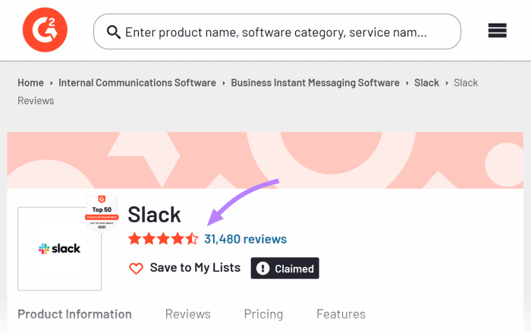Click the Claimed badge
The width and height of the screenshot is (531, 333).
(x=285, y=268)
